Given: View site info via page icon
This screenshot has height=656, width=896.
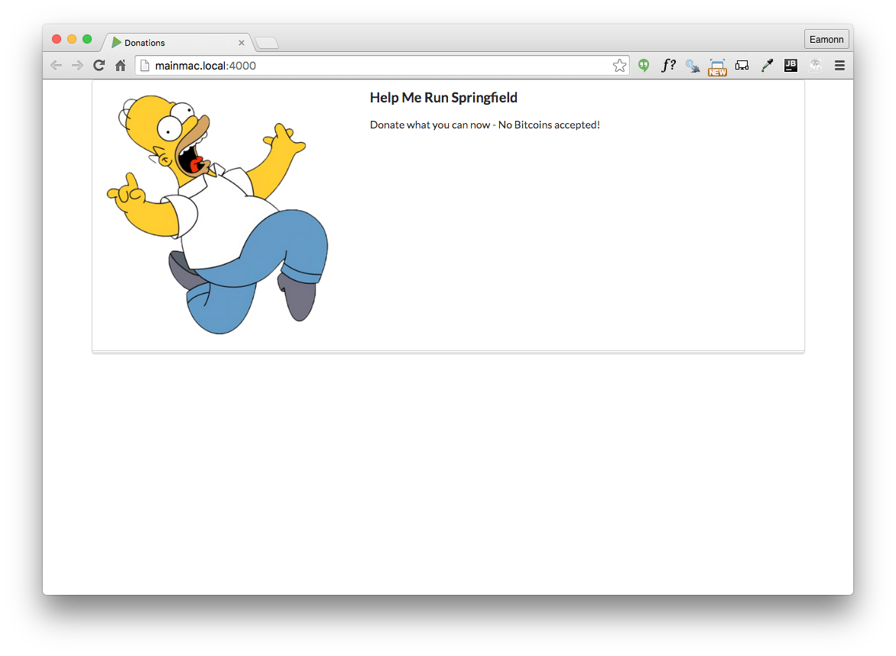Looking at the screenshot, I should pyautogui.click(x=144, y=66).
